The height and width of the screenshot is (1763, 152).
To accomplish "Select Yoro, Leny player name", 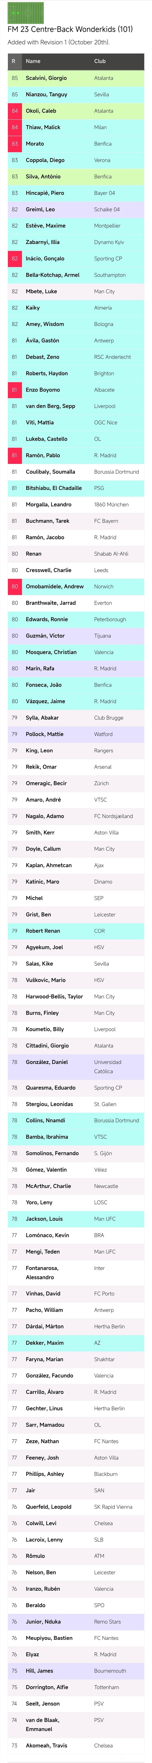I will point(39,1203).
